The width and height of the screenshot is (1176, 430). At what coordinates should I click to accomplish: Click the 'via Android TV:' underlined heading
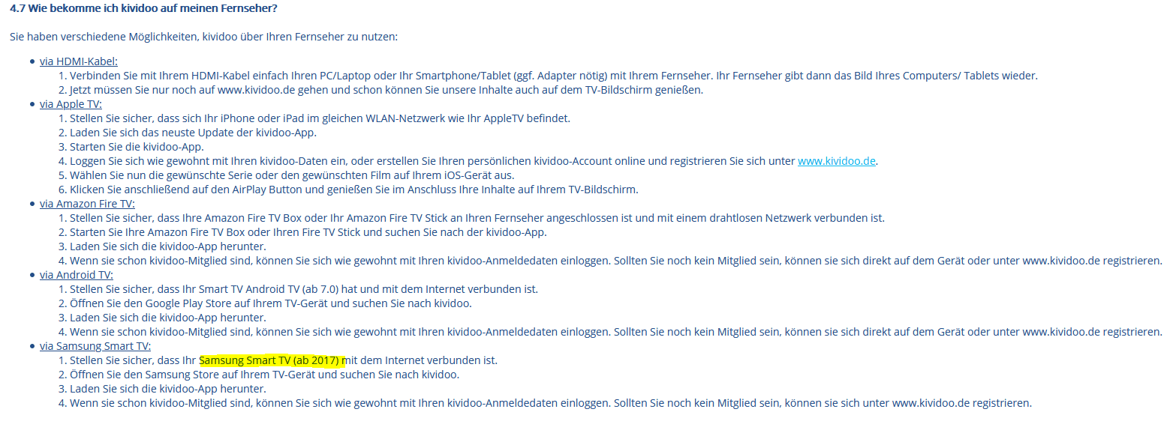click(x=76, y=275)
